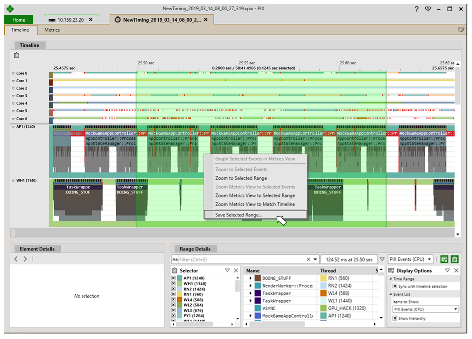Screen dimensions: 472x339
Task: Click the green clipboard icon in Range Details toolbar
Action: coord(454,259)
